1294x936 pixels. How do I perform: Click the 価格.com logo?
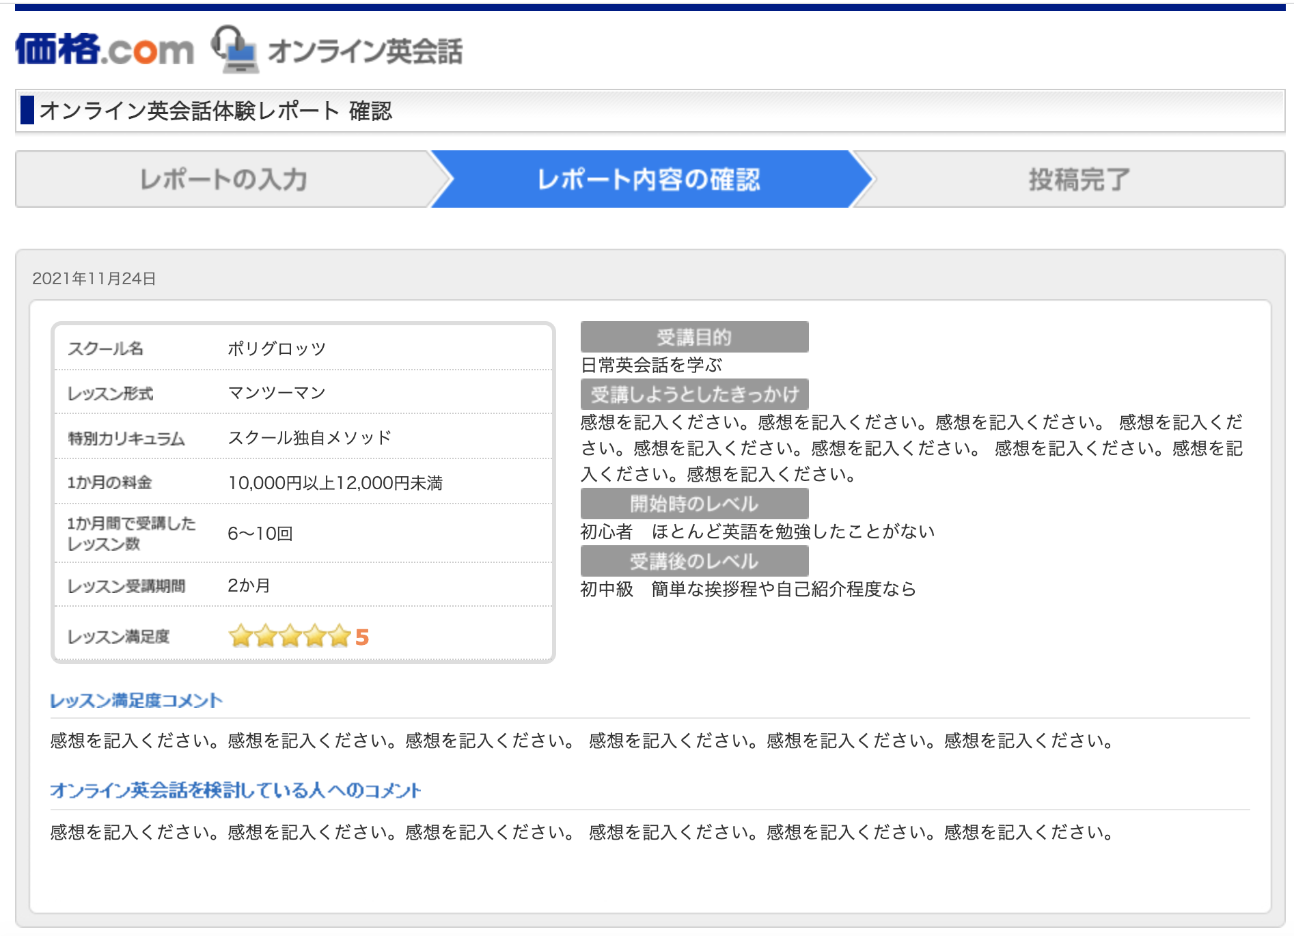tap(105, 50)
